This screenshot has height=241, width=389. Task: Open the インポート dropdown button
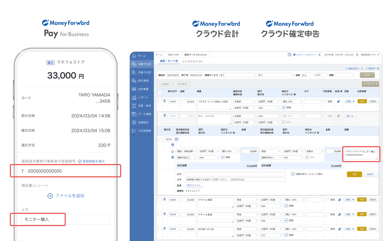[x=371, y=84]
